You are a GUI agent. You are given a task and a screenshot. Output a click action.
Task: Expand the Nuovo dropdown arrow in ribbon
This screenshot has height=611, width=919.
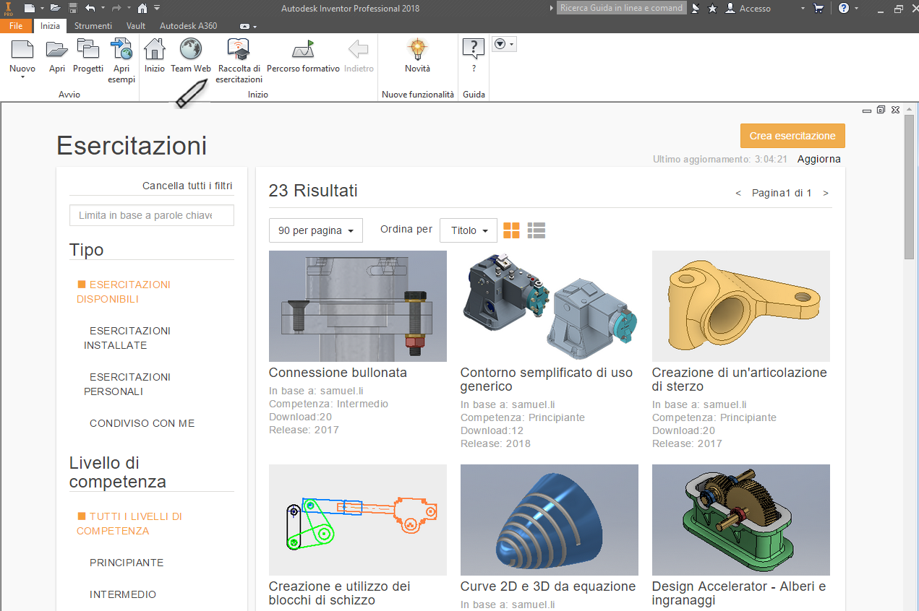22,77
